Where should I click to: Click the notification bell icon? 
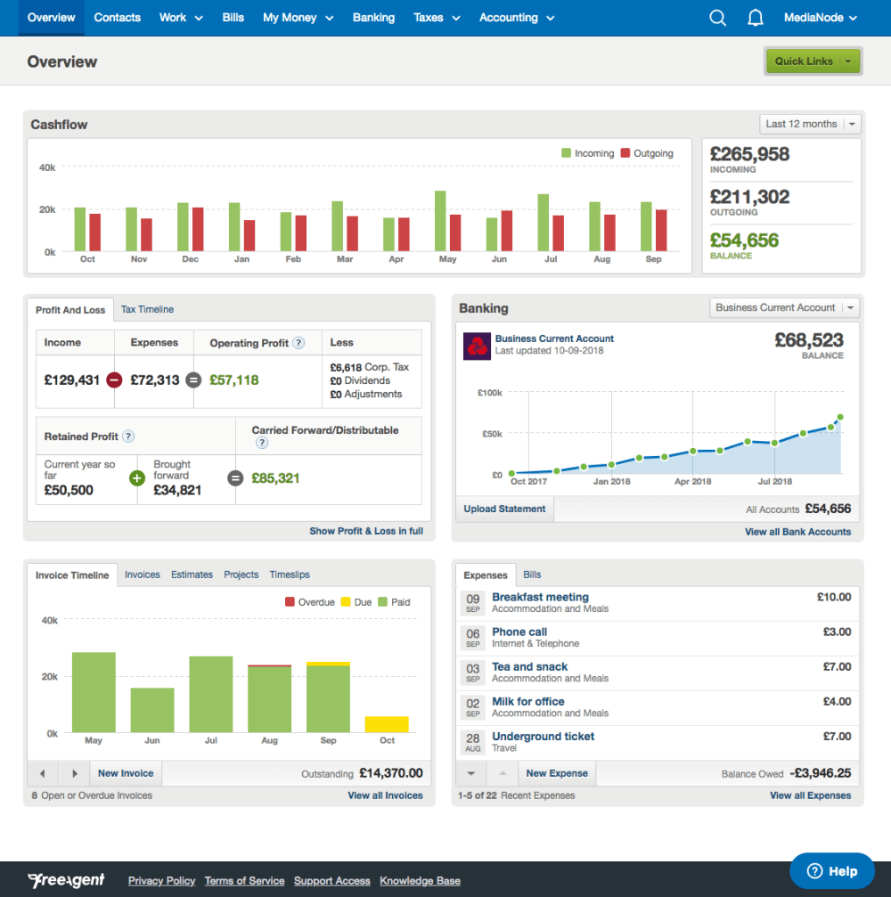(755, 17)
